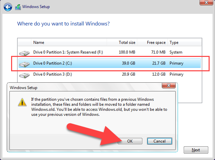Image resolution: width=215 pixels, height=160 pixels.
Task: Sort by Total size column header
Action: point(122,43)
